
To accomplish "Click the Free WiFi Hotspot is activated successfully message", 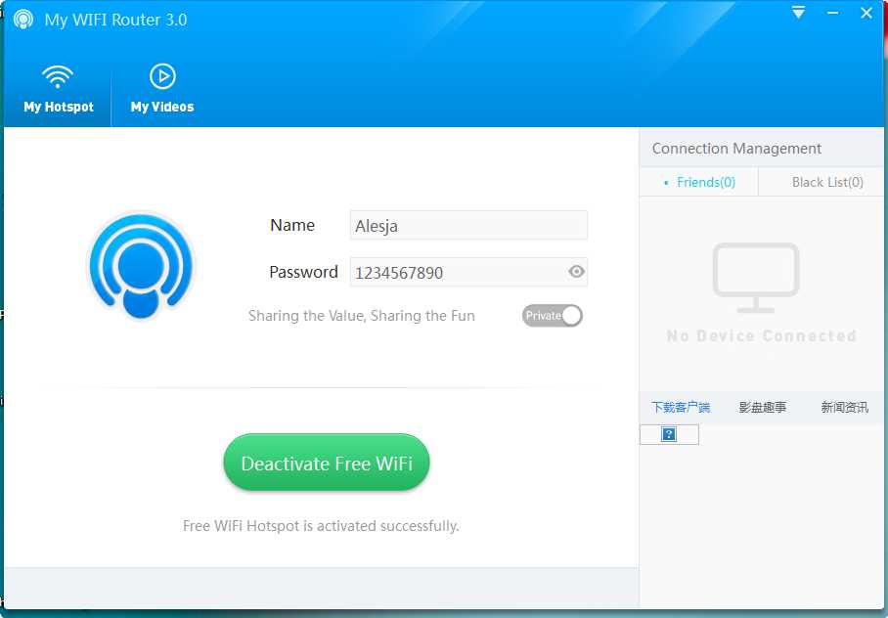I will [321, 526].
